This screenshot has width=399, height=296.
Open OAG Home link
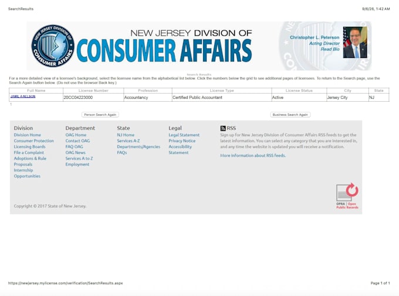click(76, 135)
